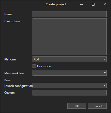Image resolution: width=111 pixels, height=113 pixels.
Task: Open the Launch configuration dropdown arrow
Action: [105, 86]
